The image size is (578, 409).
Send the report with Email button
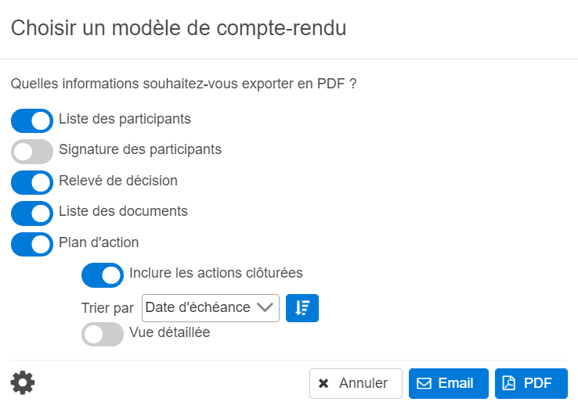[x=448, y=383]
